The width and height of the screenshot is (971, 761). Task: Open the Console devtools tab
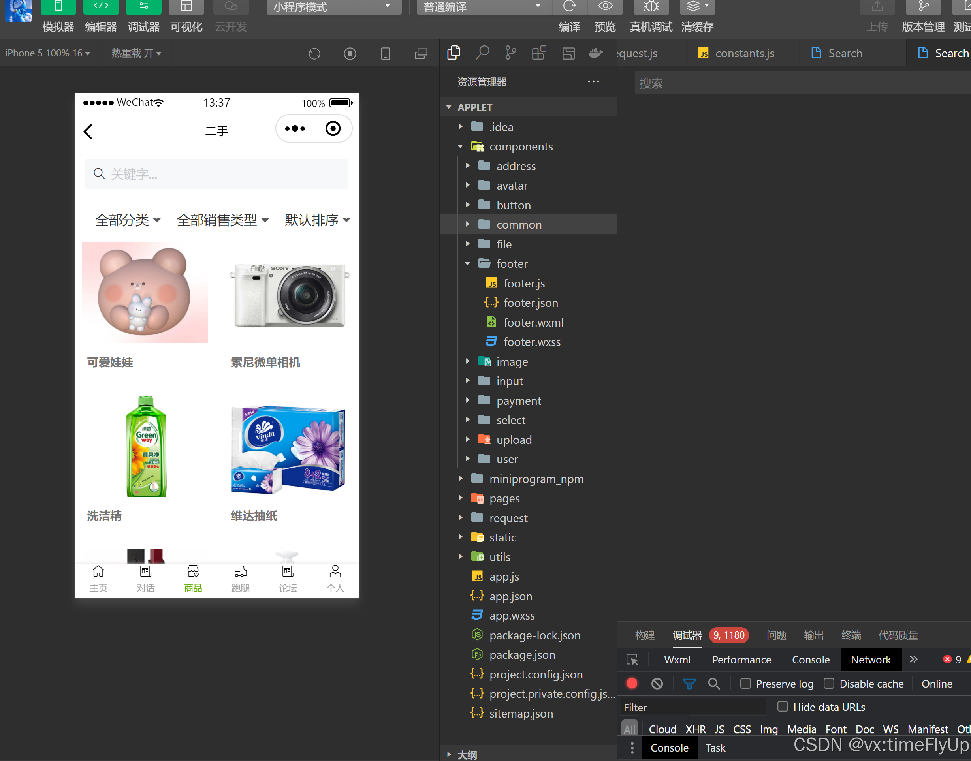pyautogui.click(x=810, y=660)
